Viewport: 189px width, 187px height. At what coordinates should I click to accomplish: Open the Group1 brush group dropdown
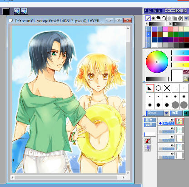coord(155,113)
